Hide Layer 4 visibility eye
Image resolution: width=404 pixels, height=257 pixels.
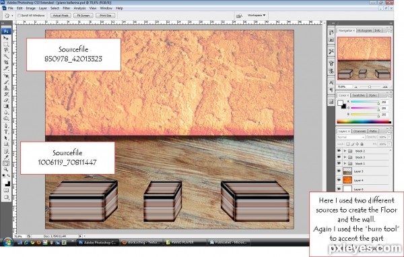pos(339,180)
